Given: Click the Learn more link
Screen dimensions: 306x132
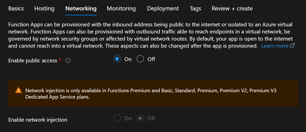Looking at the screenshot, I should (275, 46).
